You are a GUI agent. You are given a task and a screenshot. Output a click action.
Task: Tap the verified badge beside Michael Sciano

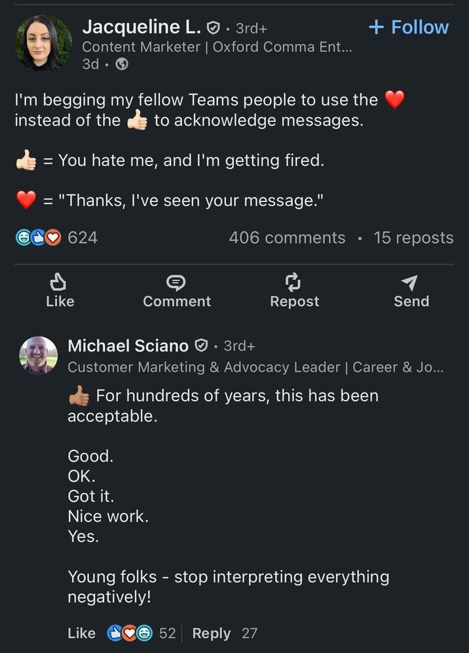pos(201,346)
